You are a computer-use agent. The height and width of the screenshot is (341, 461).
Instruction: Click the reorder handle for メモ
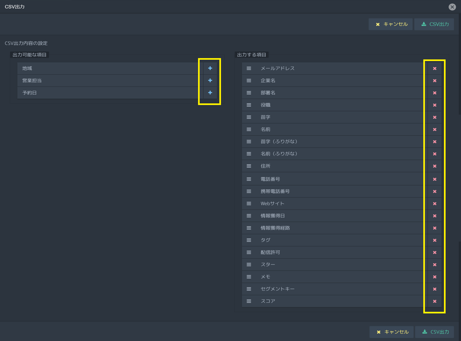pyautogui.click(x=249, y=277)
